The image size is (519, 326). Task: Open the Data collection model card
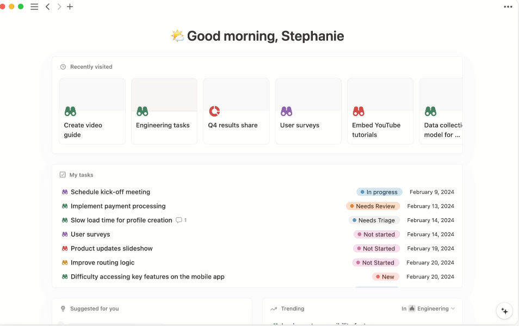(441, 111)
